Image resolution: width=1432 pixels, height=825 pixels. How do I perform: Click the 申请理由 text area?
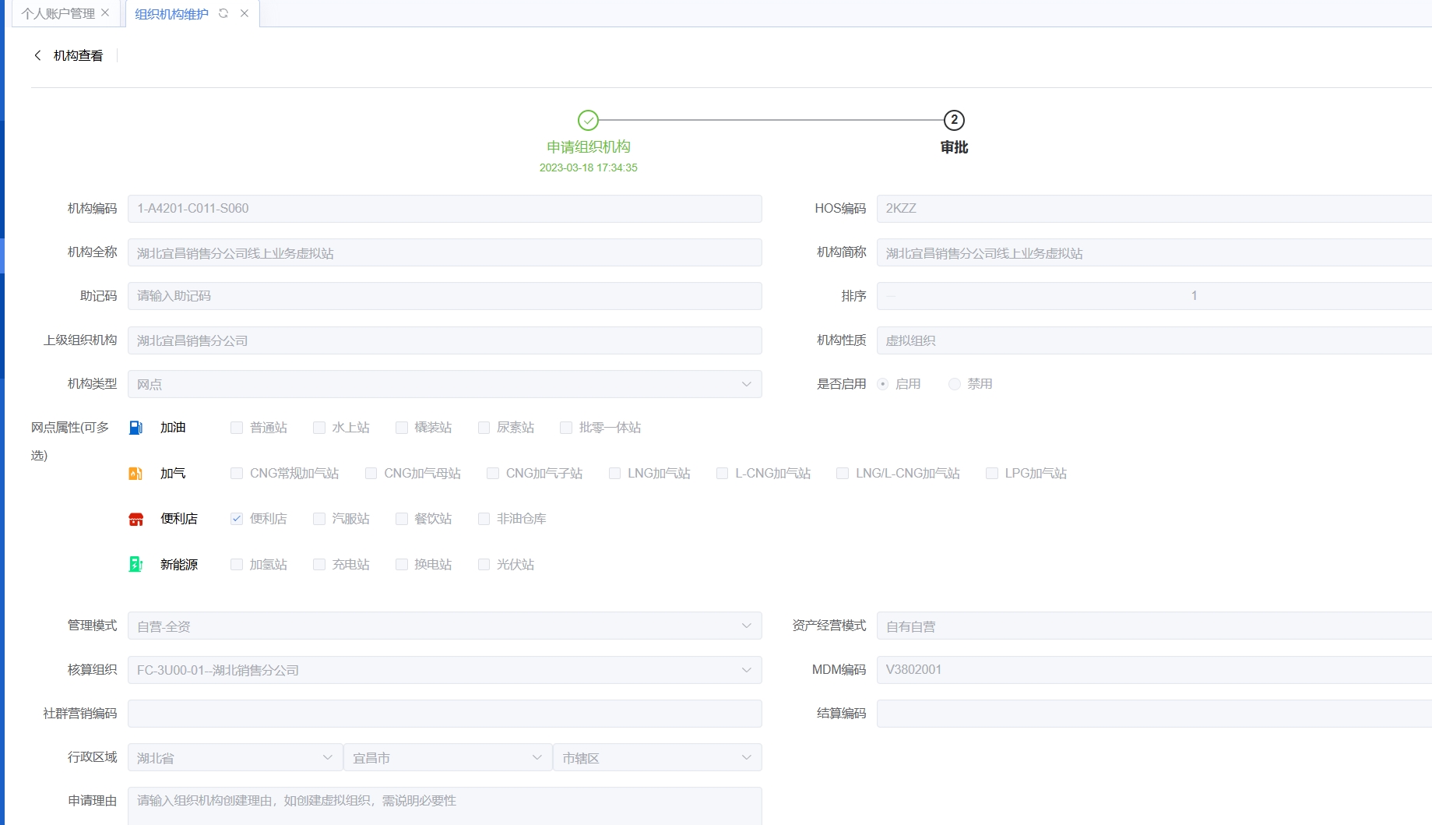pyautogui.click(x=444, y=805)
